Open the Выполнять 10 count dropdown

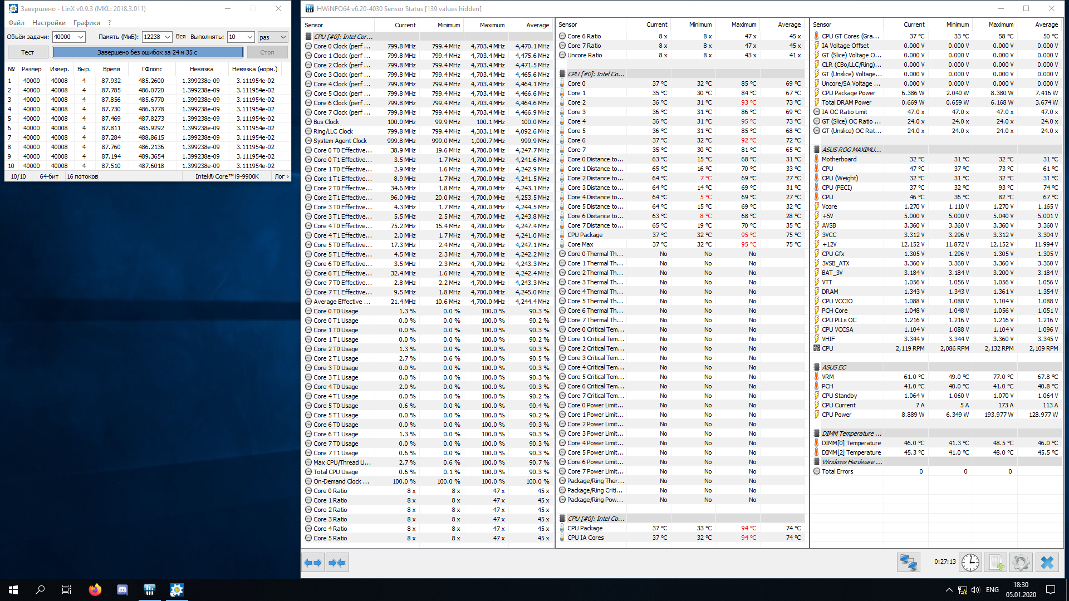(x=249, y=37)
